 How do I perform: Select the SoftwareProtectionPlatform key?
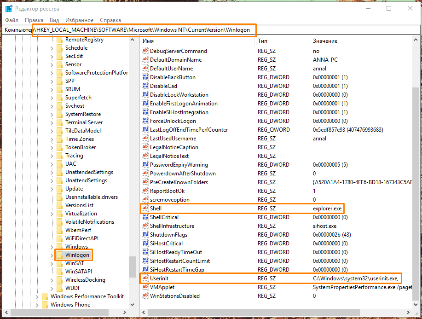pyautogui.click(x=97, y=73)
